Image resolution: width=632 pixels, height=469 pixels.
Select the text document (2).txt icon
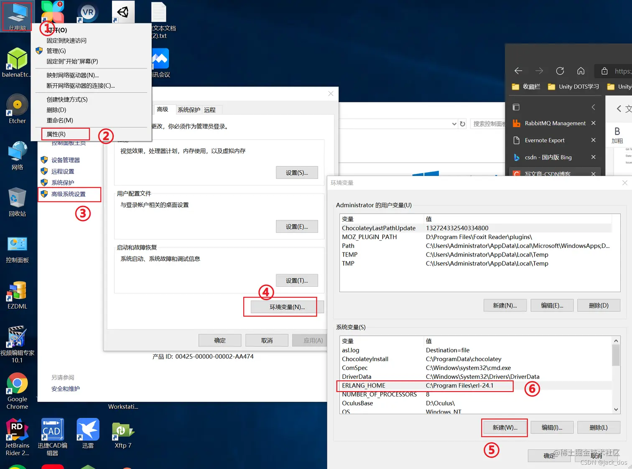pyautogui.click(x=159, y=20)
